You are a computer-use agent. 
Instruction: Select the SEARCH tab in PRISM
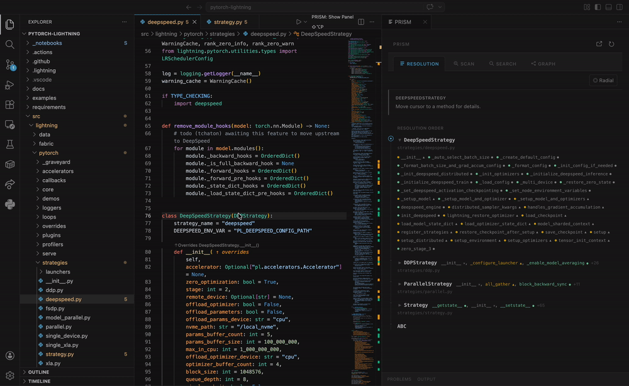pos(503,64)
